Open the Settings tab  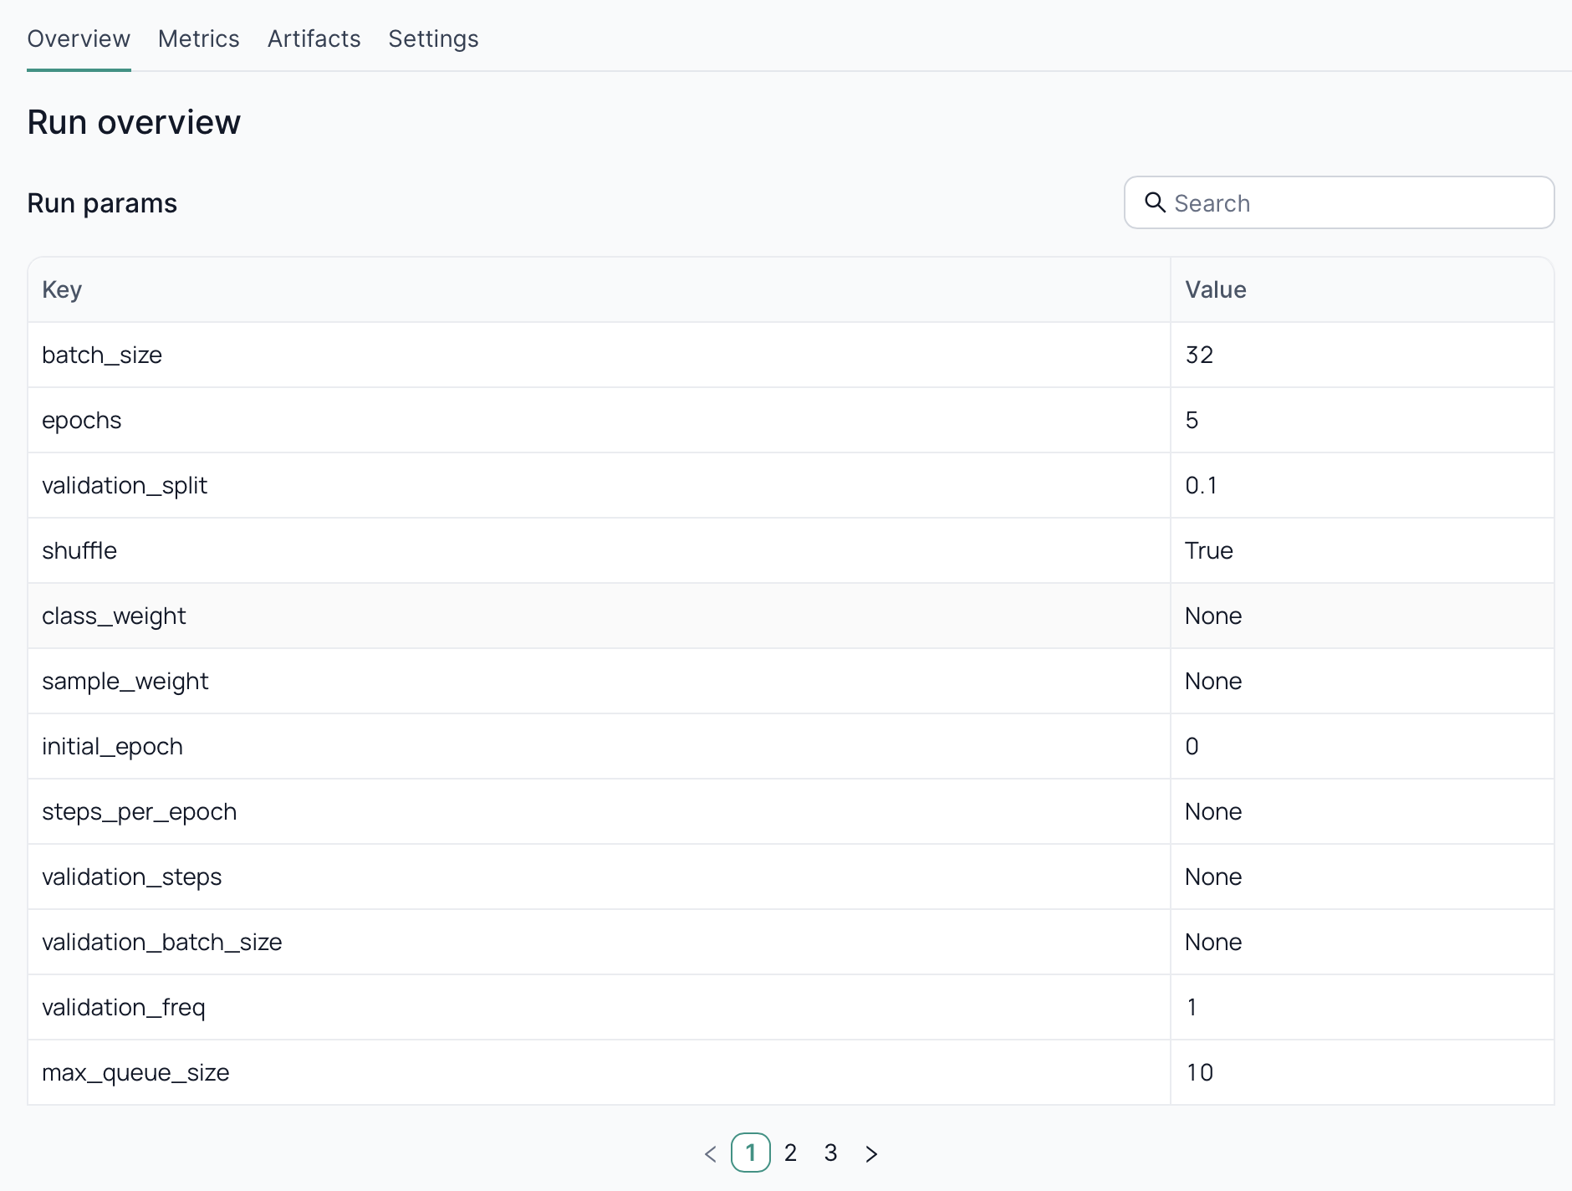(433, 38)
